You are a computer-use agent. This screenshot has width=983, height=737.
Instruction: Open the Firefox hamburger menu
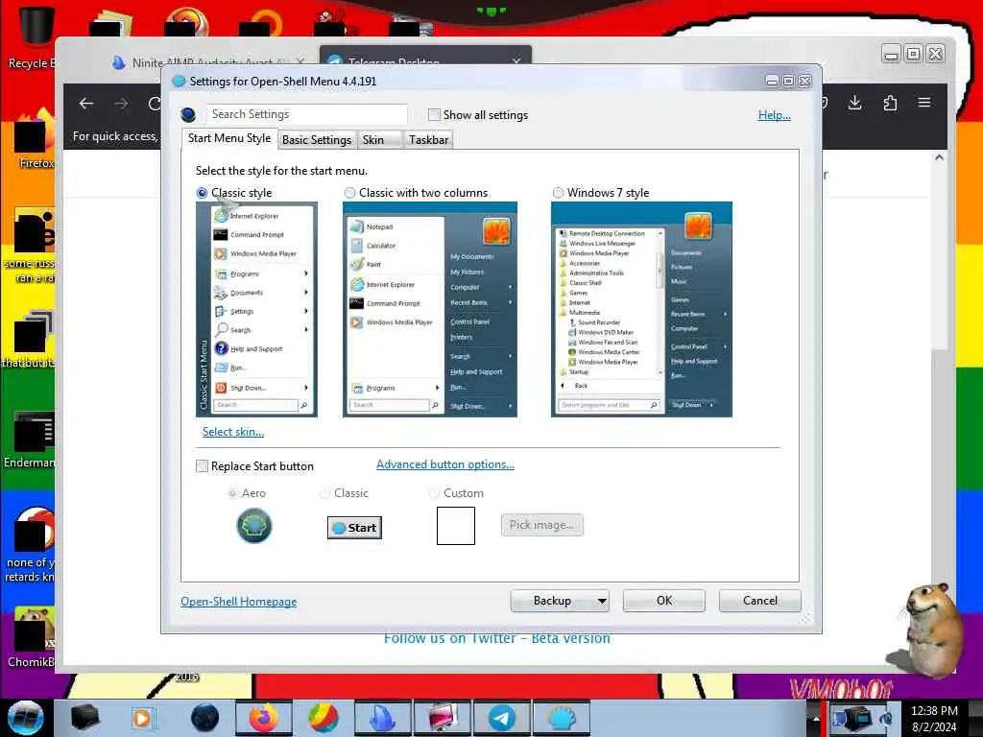[924, 103]
